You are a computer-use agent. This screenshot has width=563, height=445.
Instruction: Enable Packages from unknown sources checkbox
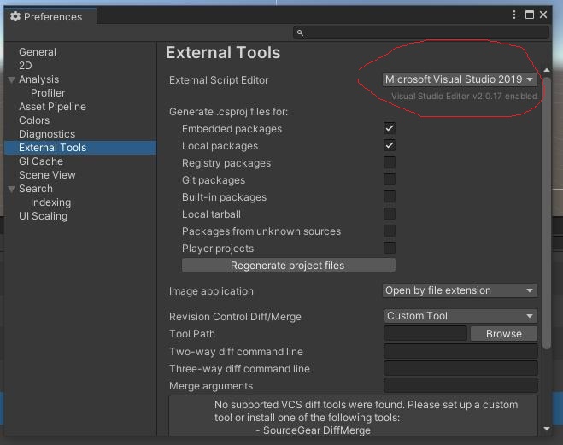[x=390, y=231]
